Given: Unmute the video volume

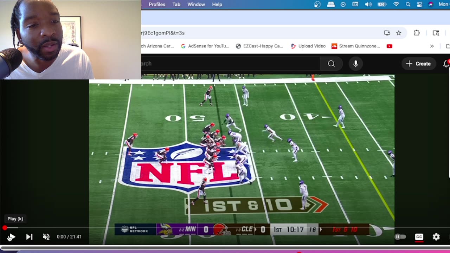Looking at the screenshot, I should click(46, 237).
